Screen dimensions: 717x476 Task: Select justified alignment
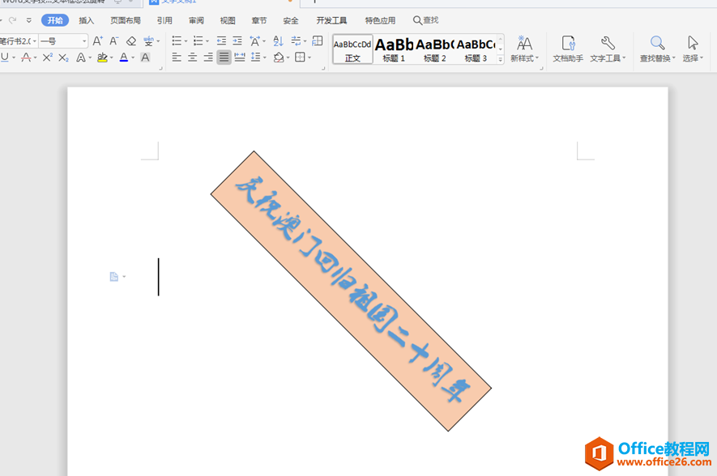pos(224,57)
